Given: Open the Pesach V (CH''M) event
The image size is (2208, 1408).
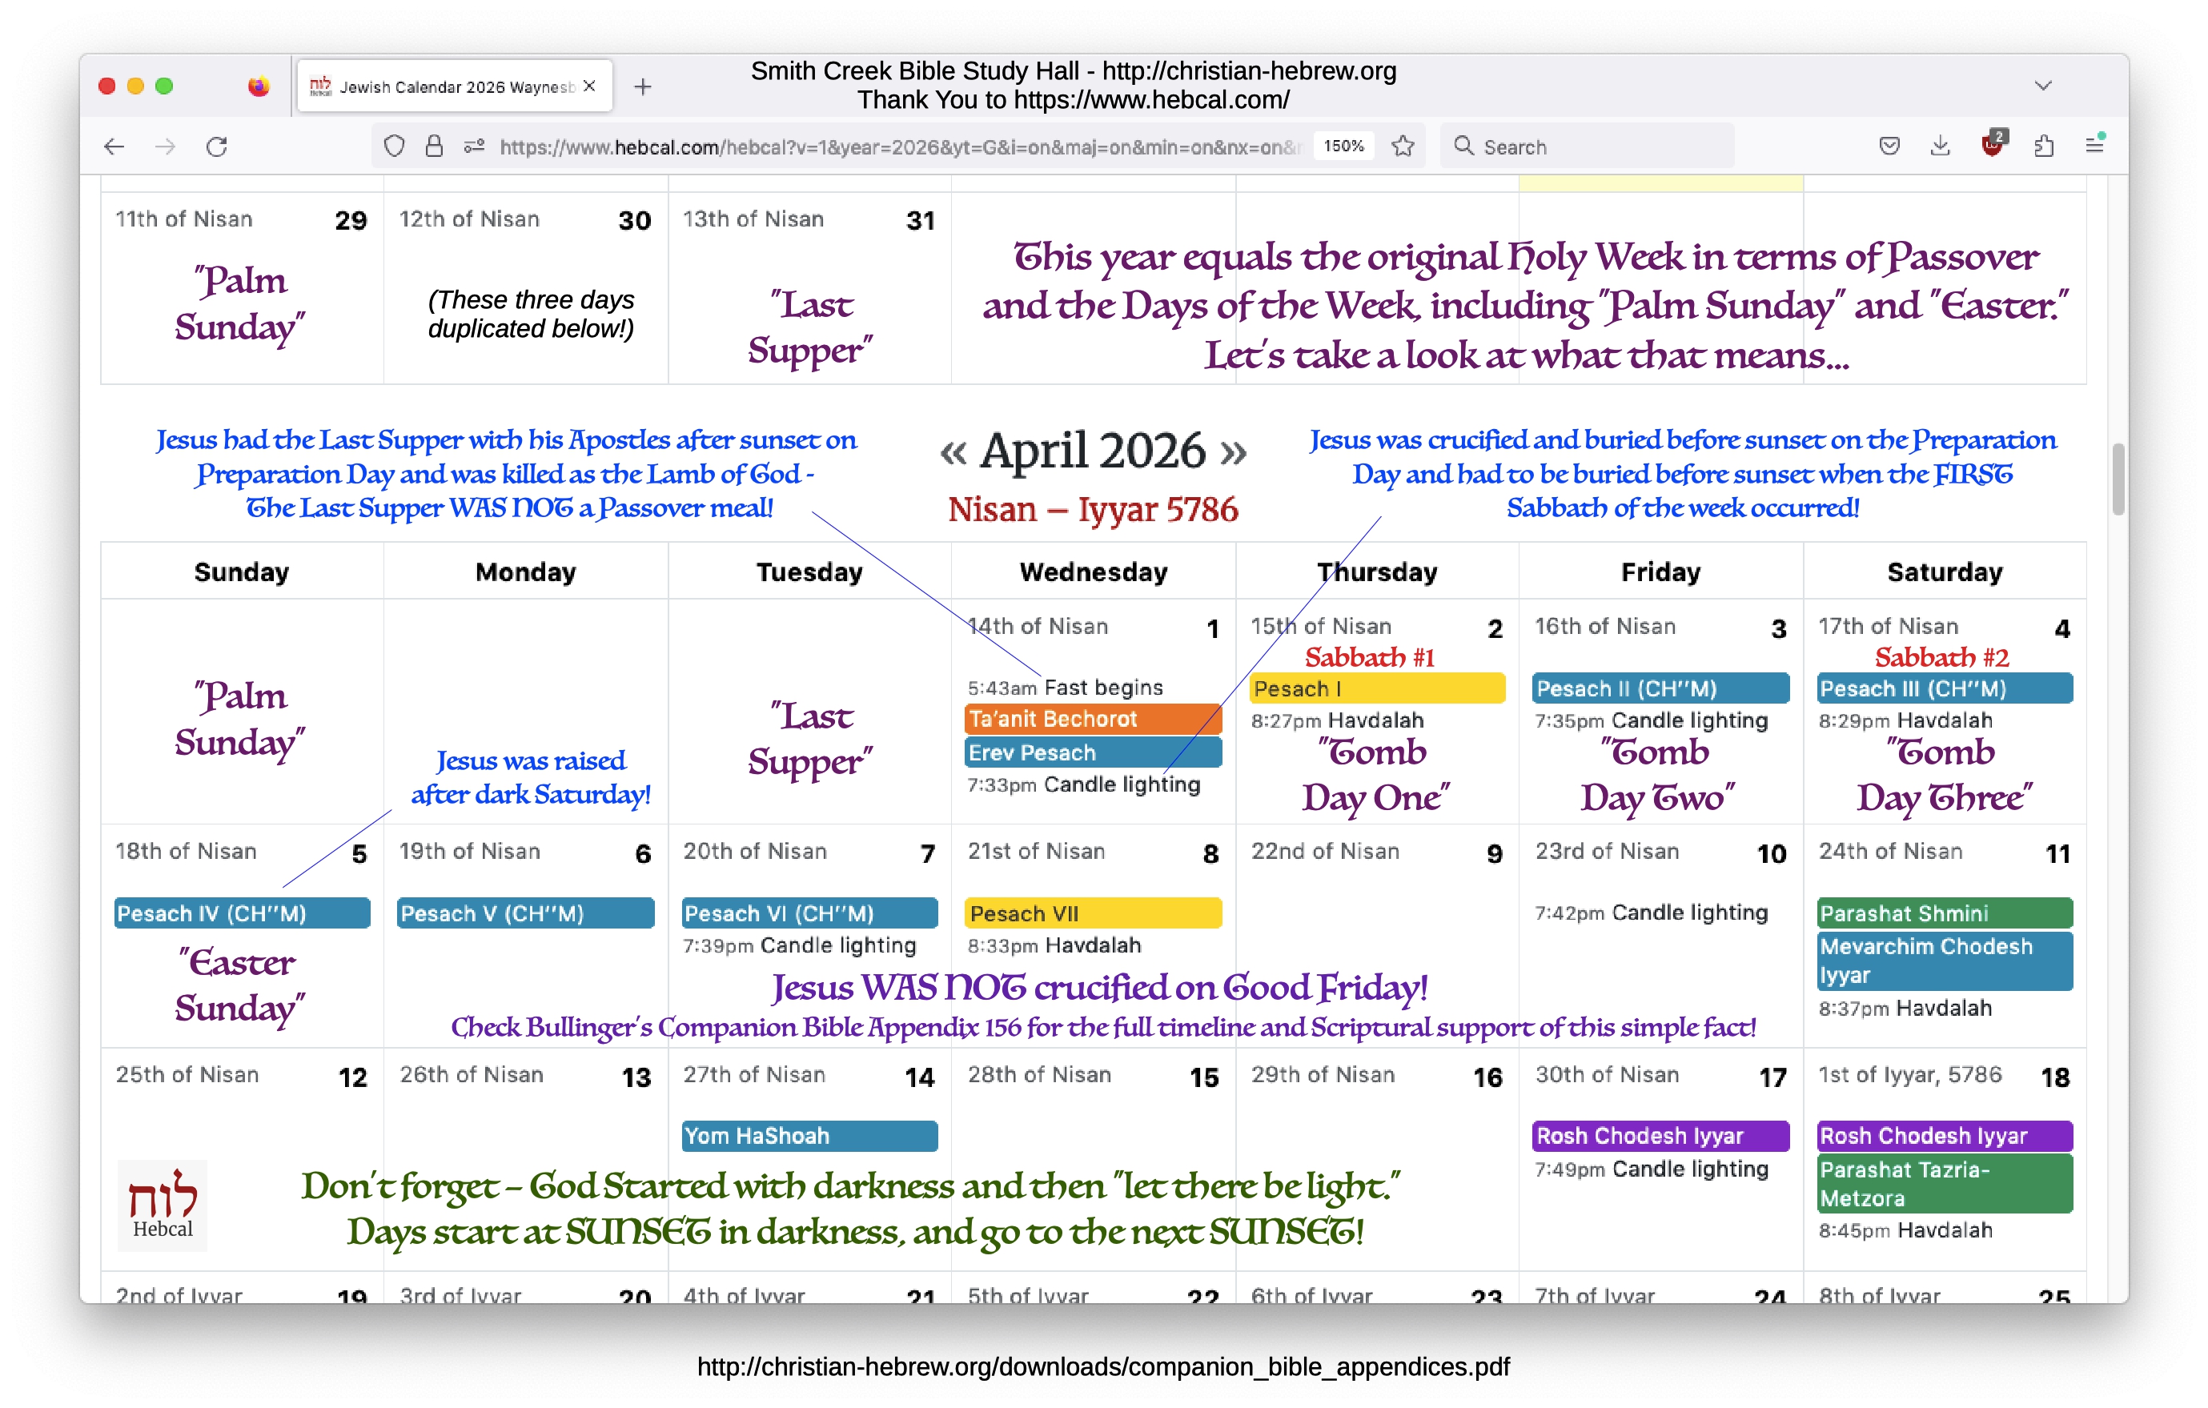Looking at the screenshot, I should (525, 913).
